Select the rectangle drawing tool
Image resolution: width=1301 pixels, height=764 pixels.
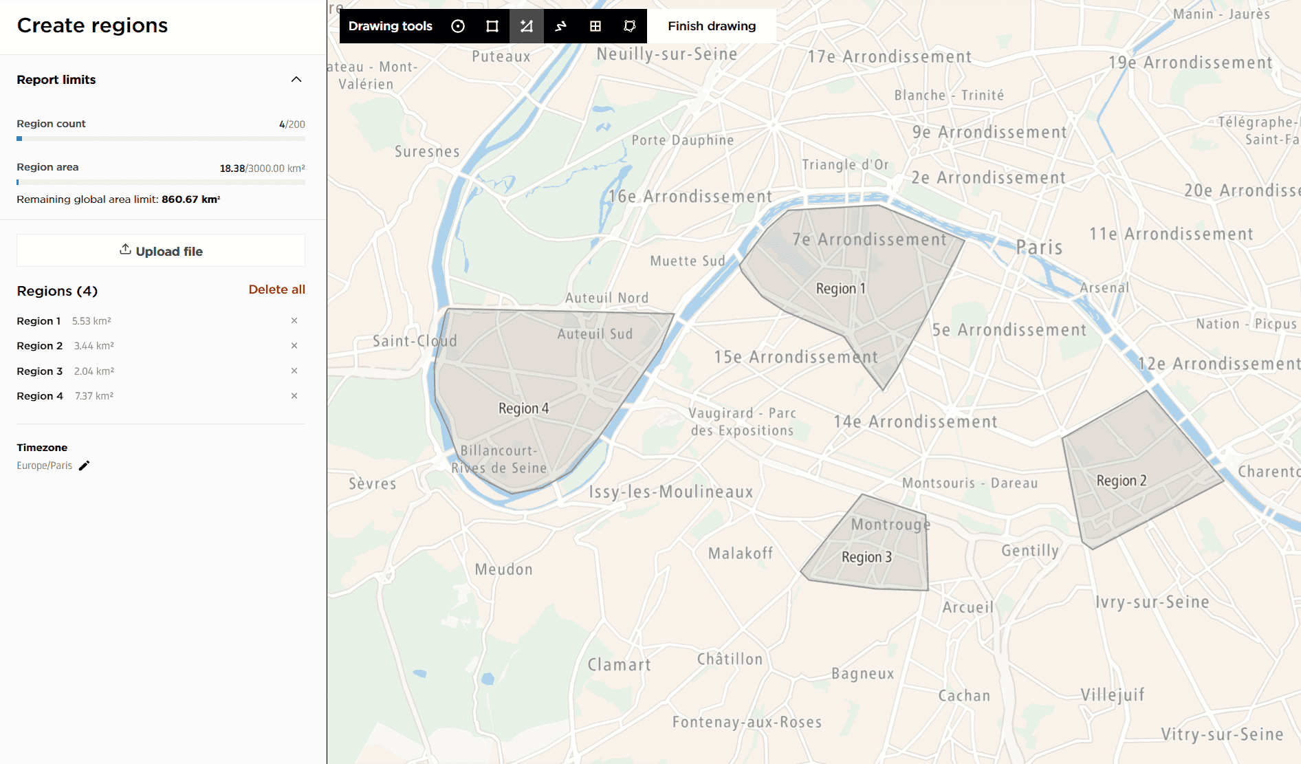click(492, 26)
